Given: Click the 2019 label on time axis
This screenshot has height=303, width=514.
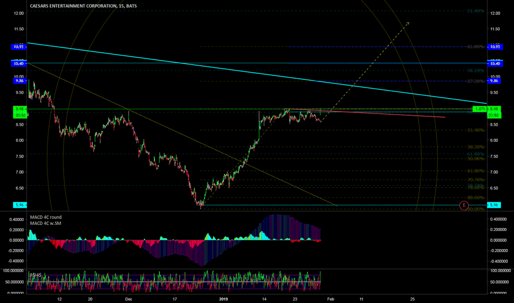Looking at the screenshot, I should (x=223, y=299).
